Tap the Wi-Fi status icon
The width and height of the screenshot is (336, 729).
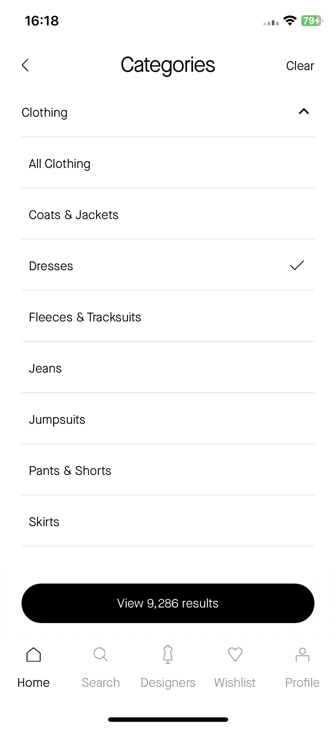[290, 21]
